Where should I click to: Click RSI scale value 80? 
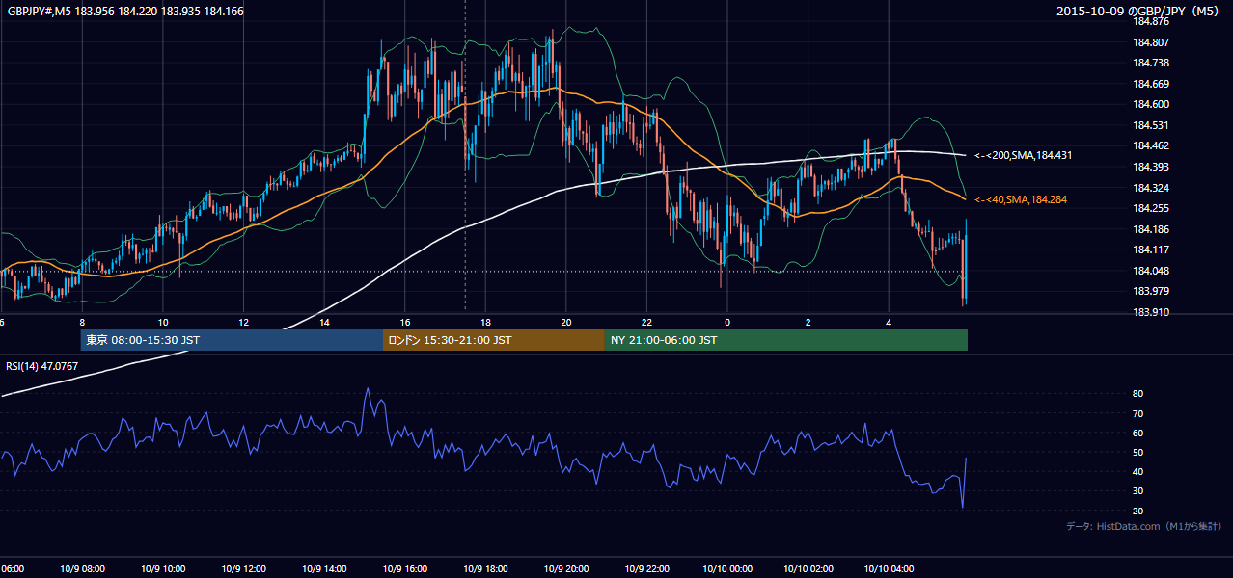pyautogui.click(x=1137, y=394)
